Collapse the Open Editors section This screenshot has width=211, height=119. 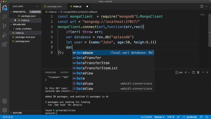(11, 12)
